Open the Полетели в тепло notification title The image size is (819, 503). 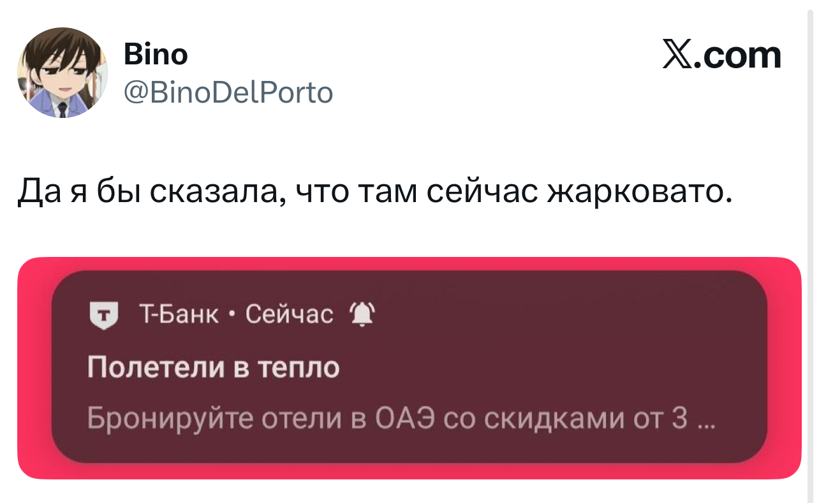tap(213, 367)
